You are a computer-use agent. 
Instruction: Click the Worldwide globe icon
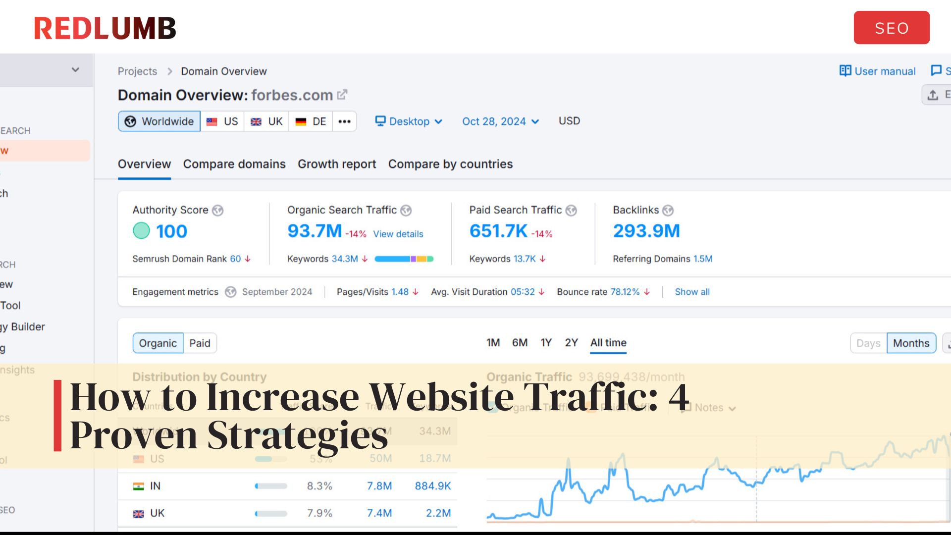(129, 121)
